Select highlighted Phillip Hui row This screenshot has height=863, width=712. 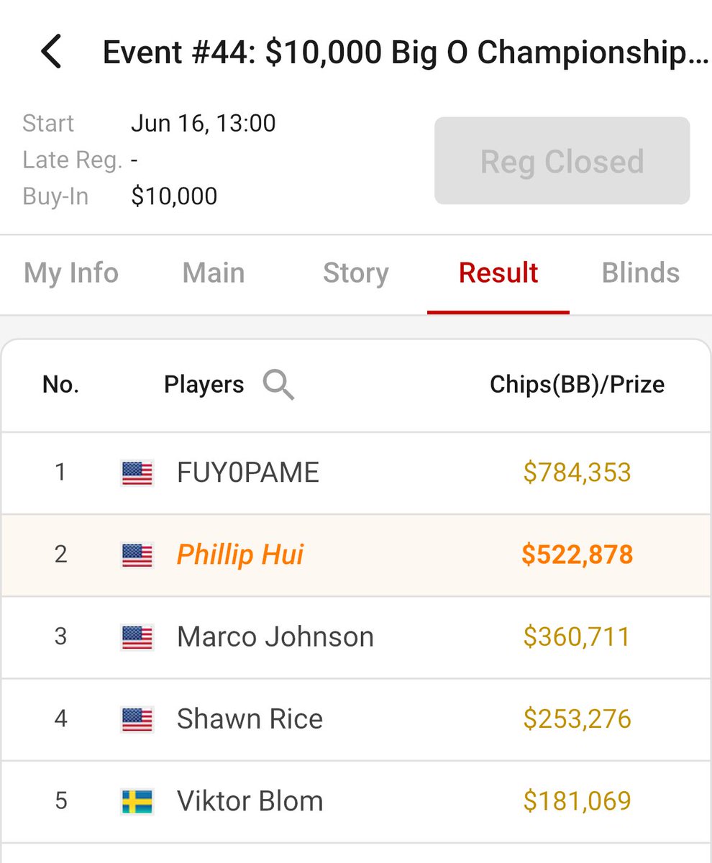tap(356, 555)
